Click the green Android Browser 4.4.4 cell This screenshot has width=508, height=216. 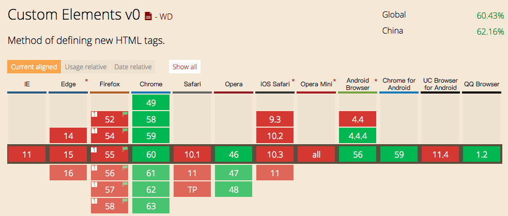tap(358, 137)
